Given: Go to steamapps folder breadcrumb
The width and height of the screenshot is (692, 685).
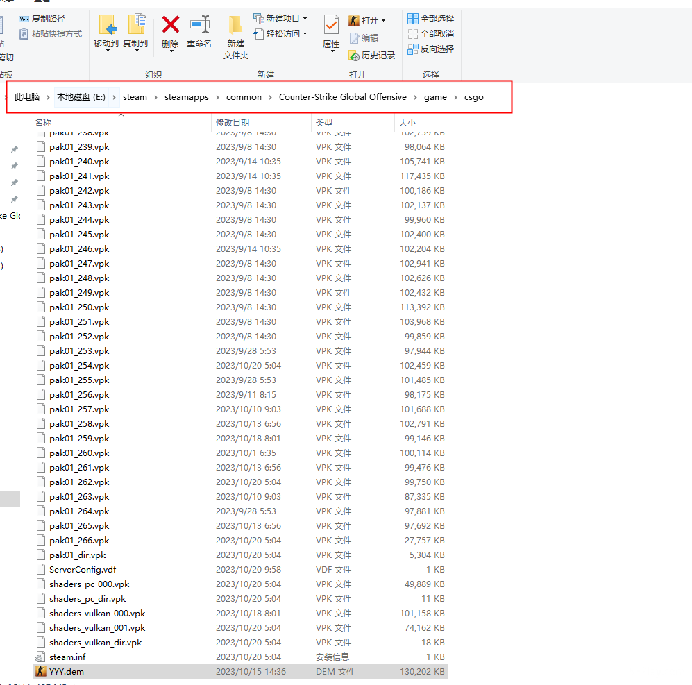Looking at the screenshot, I should (187, 97).
